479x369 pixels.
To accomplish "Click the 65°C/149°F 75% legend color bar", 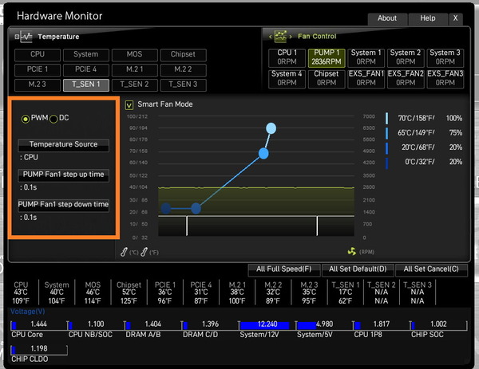I will 386,133.
